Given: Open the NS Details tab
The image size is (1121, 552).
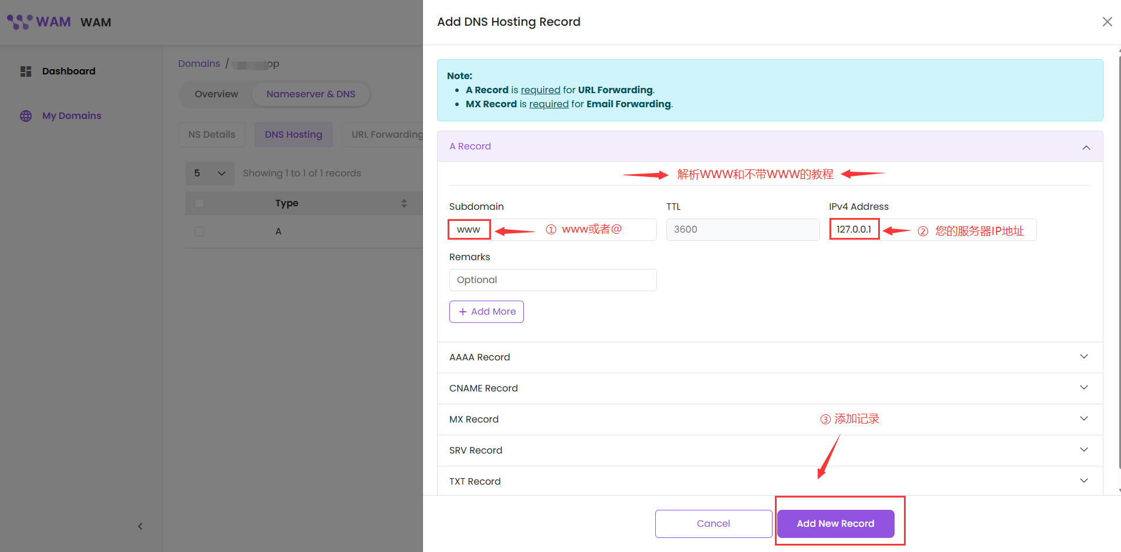Looking at the screenshot, I should coord(211,135).
